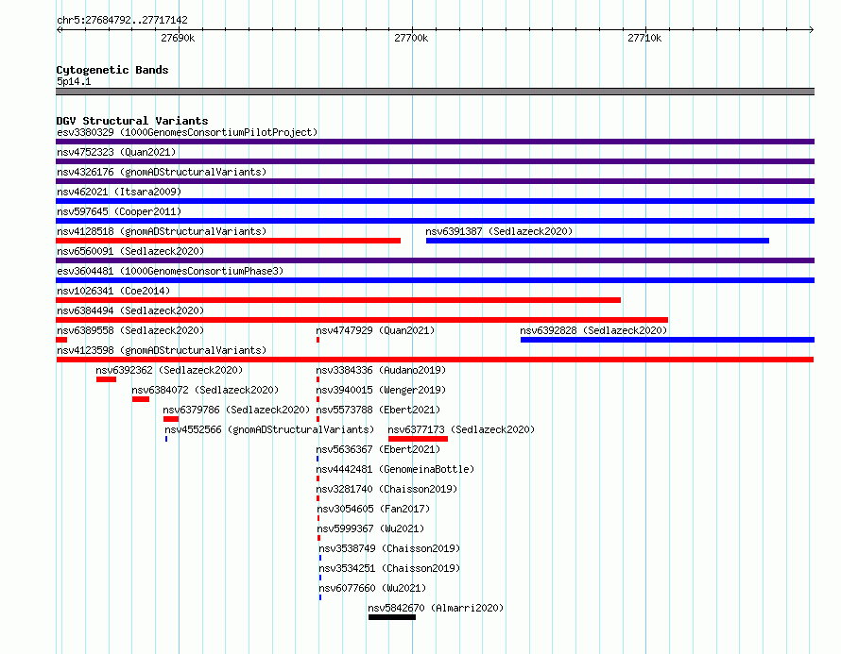Image resolution: width=841 pixels, height=654 pixels.
Task: Select nsv4123598 gnomADStructuralVariants label
Action: (162, 350)
